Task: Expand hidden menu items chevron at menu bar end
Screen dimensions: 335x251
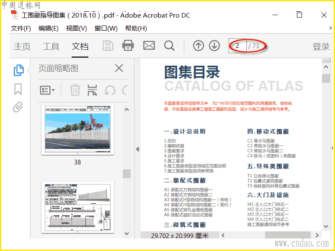Action: (x=331, y=28)
